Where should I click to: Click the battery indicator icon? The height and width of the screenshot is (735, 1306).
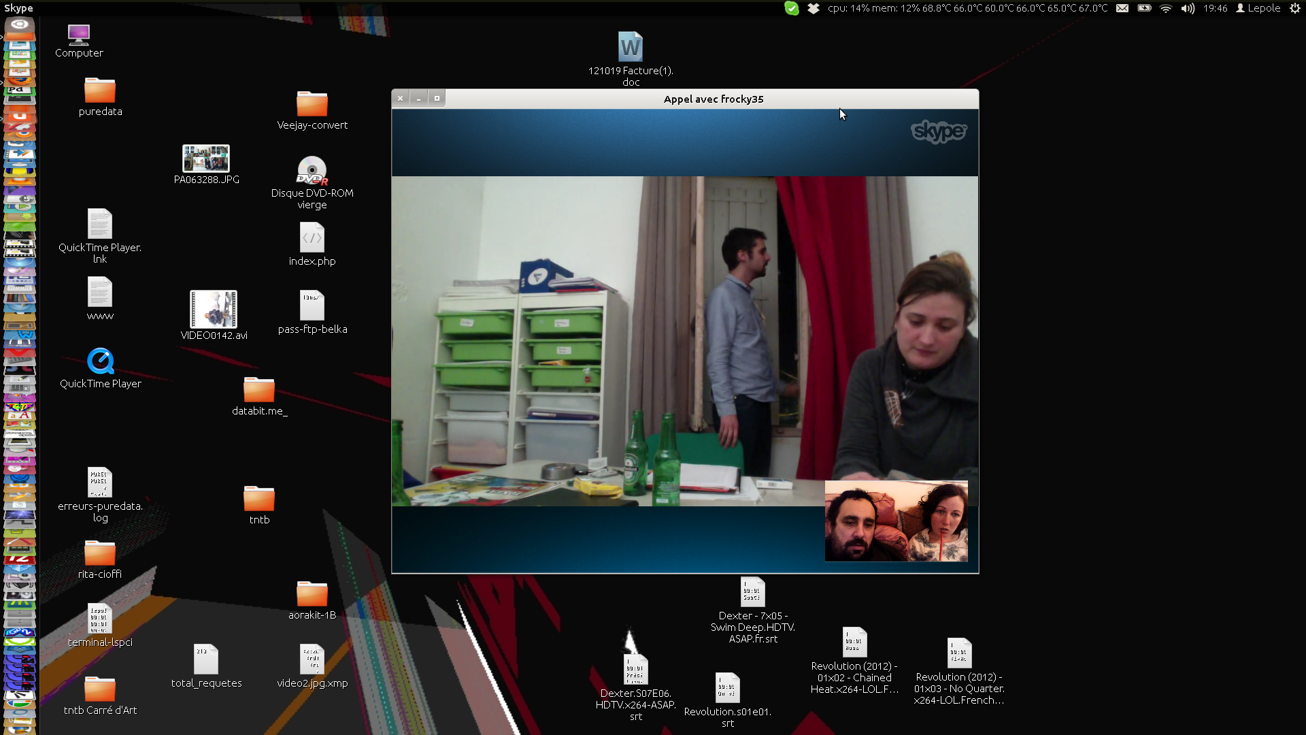coord(1144,8)
